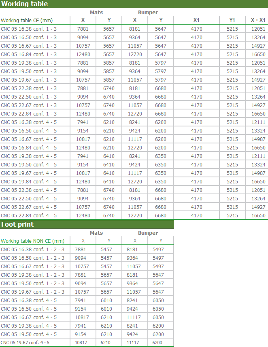Select row label 'CNC 05 19.50 conf. 1 - 2 - 3'
Viewport: 268px width, 347px height.
[32, 284]
